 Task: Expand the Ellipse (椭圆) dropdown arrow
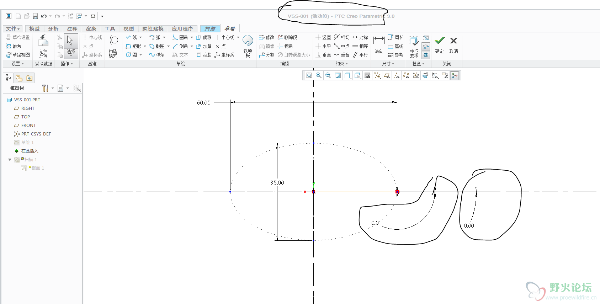point(168,46)
